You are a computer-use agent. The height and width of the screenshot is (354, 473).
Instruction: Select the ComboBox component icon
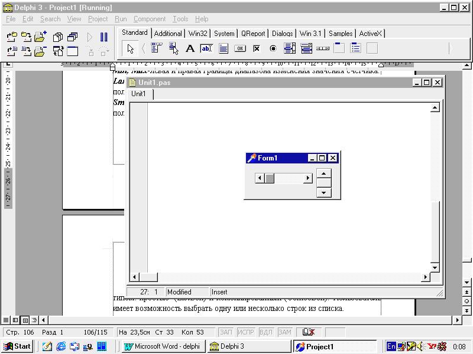306,48
